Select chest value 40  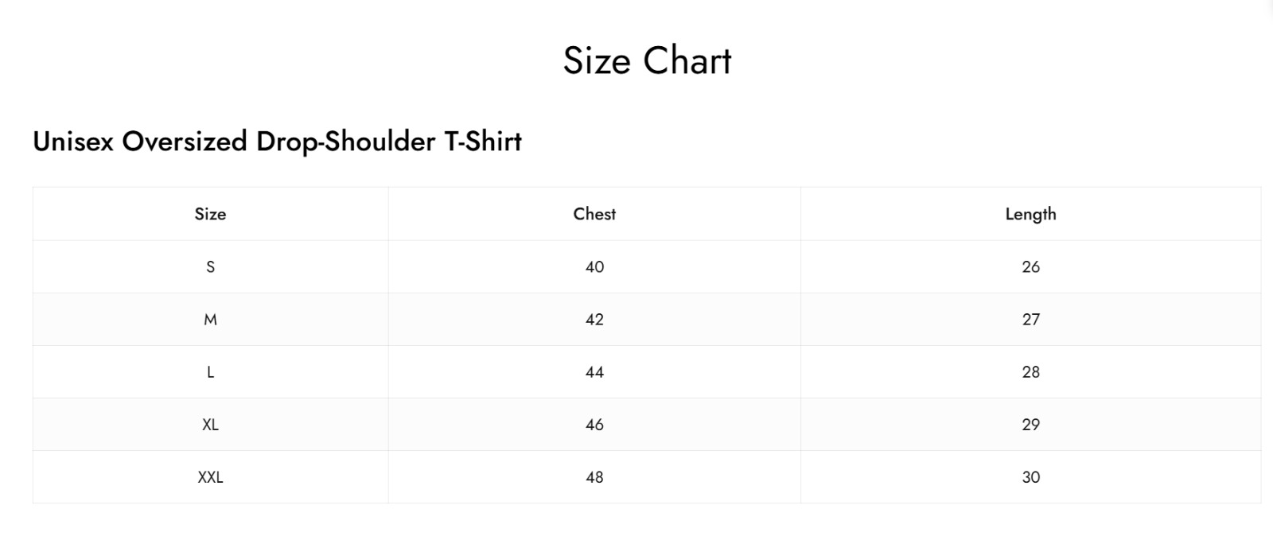[594, 267]
